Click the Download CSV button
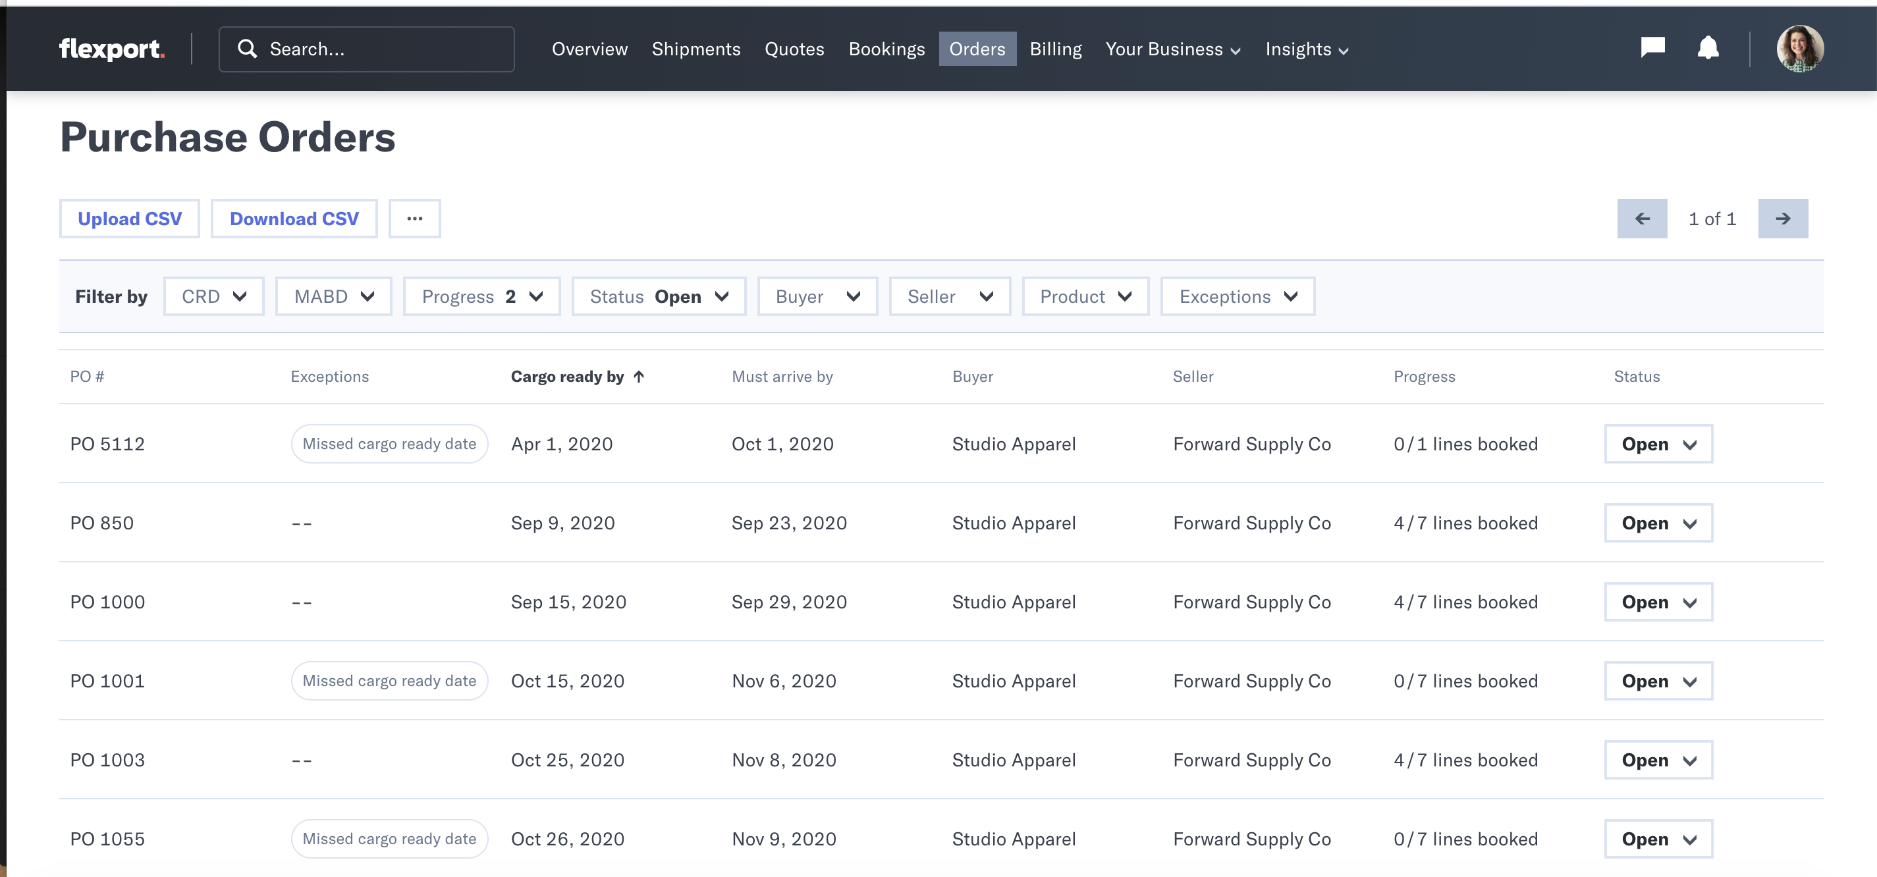This screenshot has width=1877, height=877. (x=294, y=219)
